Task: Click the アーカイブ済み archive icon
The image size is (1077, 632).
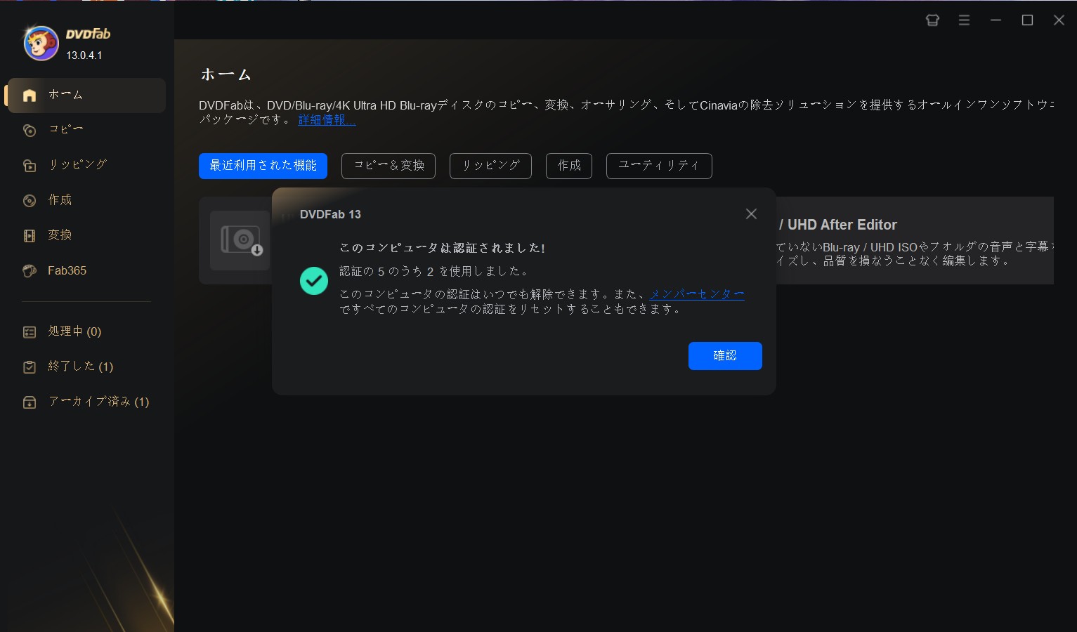Action: [x=30, y=402]
